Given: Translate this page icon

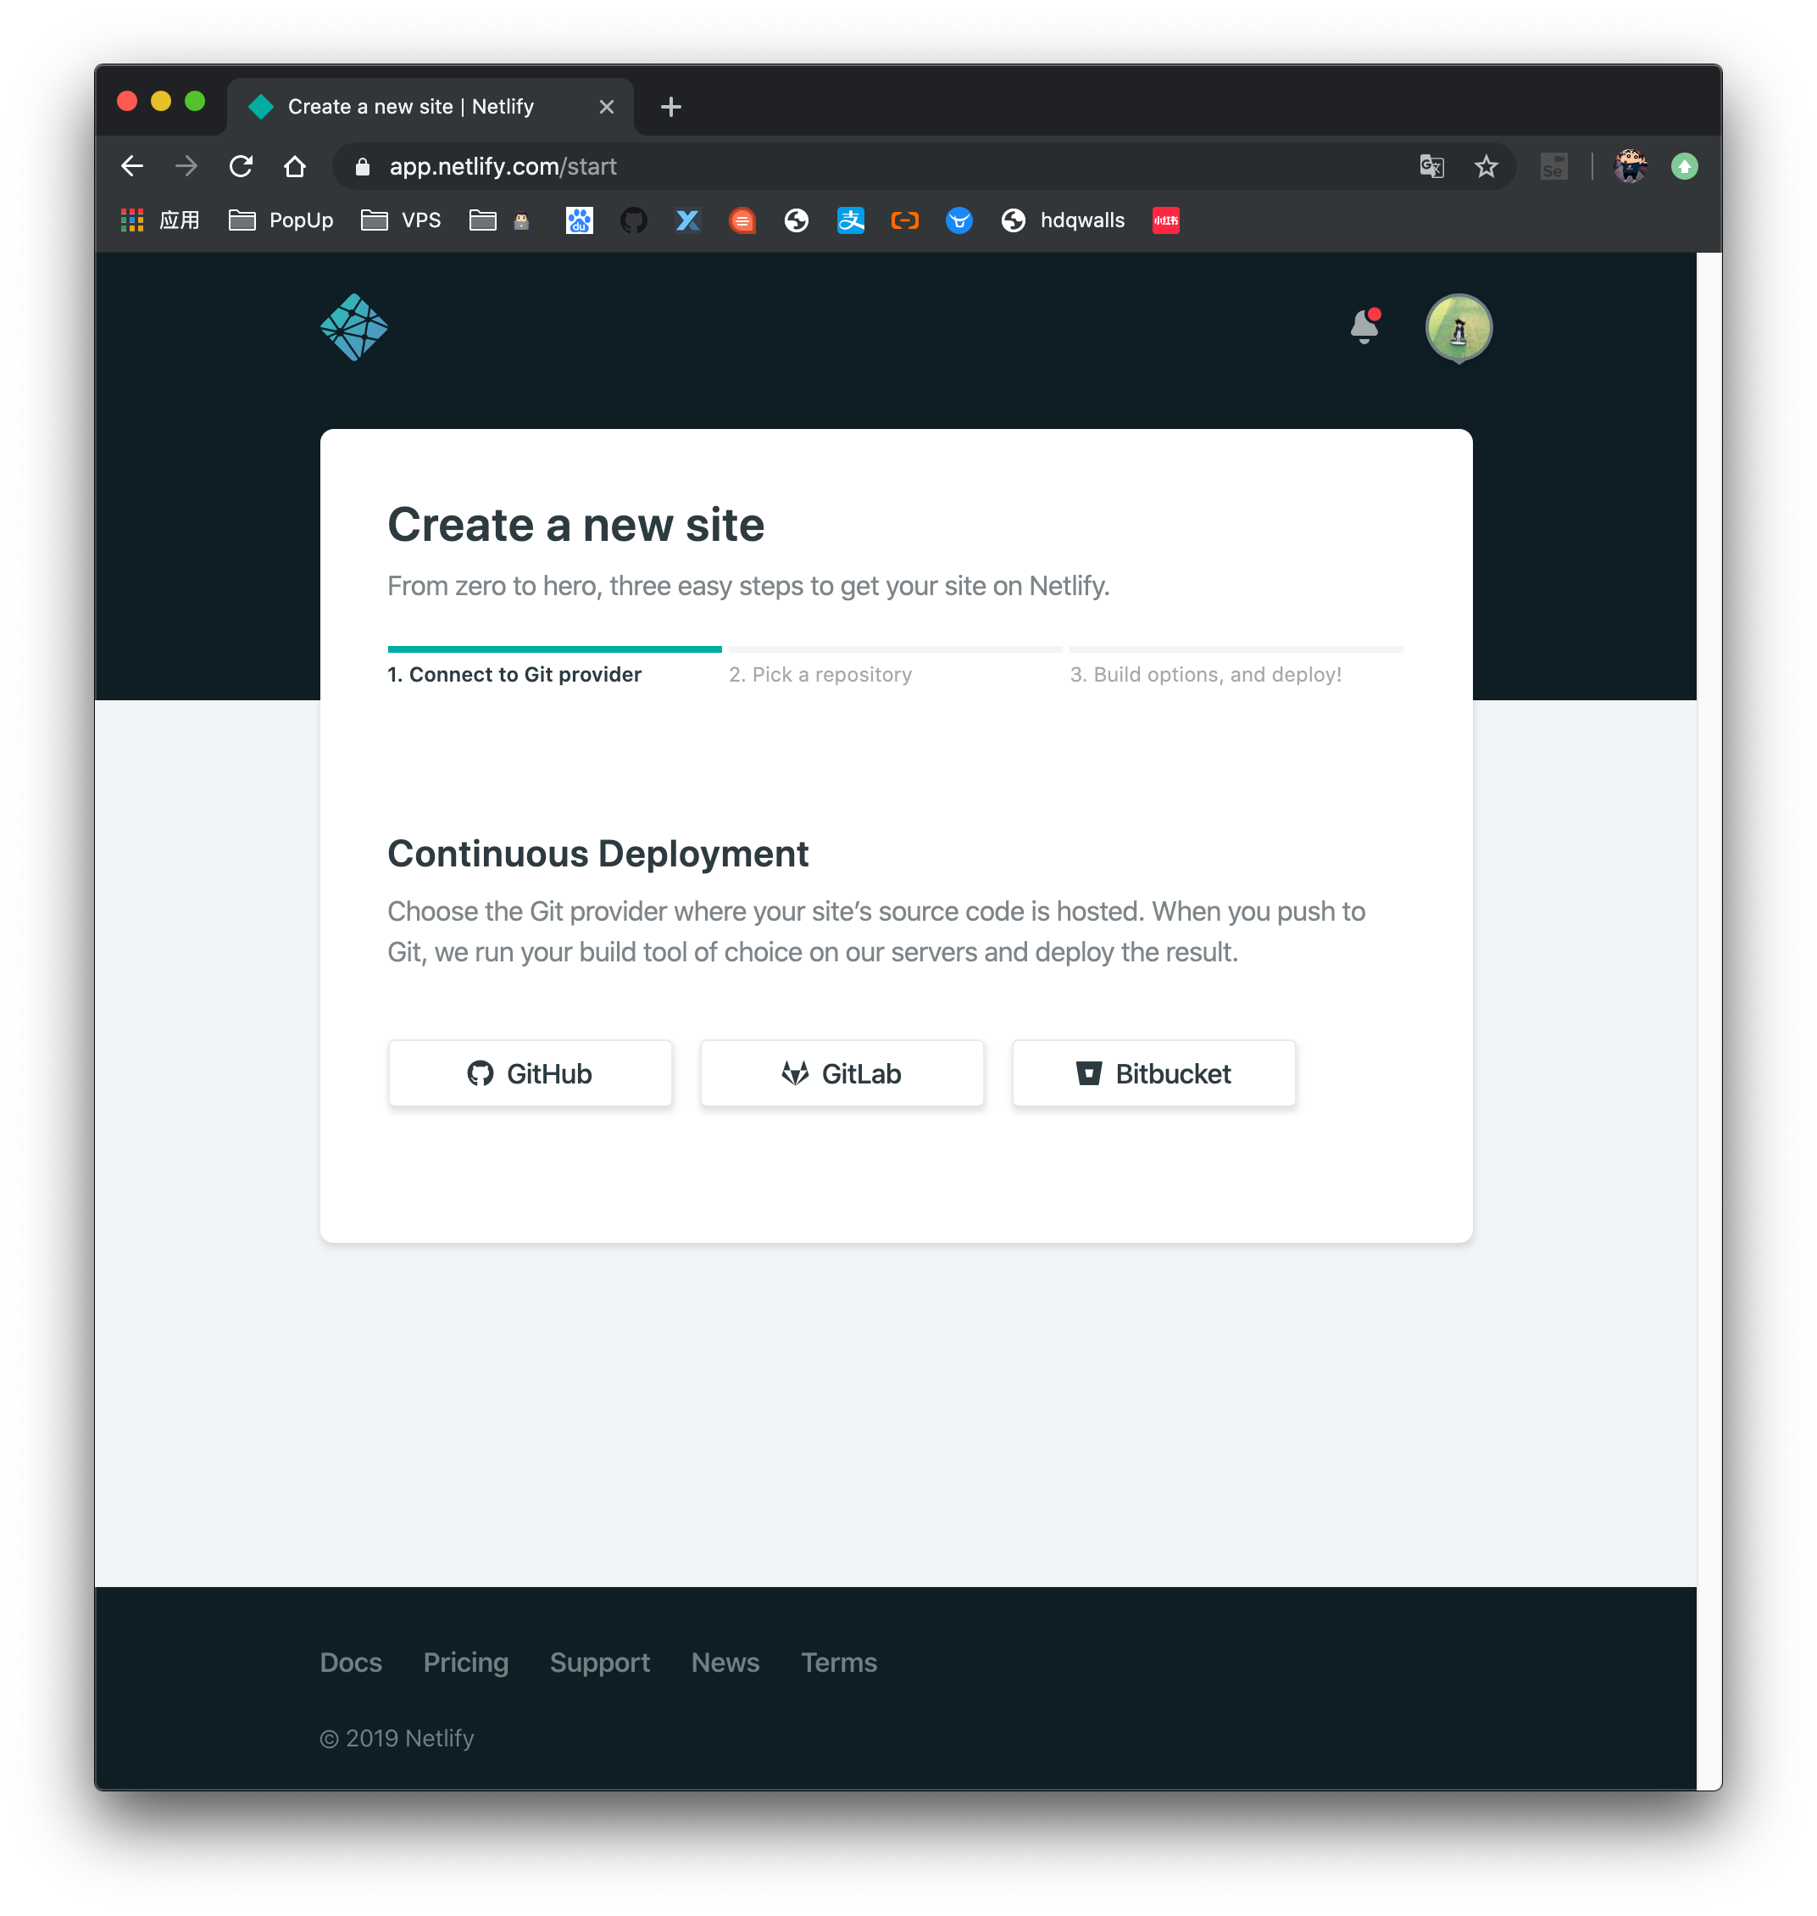Looking at the screenshot, I should 1431,167.
